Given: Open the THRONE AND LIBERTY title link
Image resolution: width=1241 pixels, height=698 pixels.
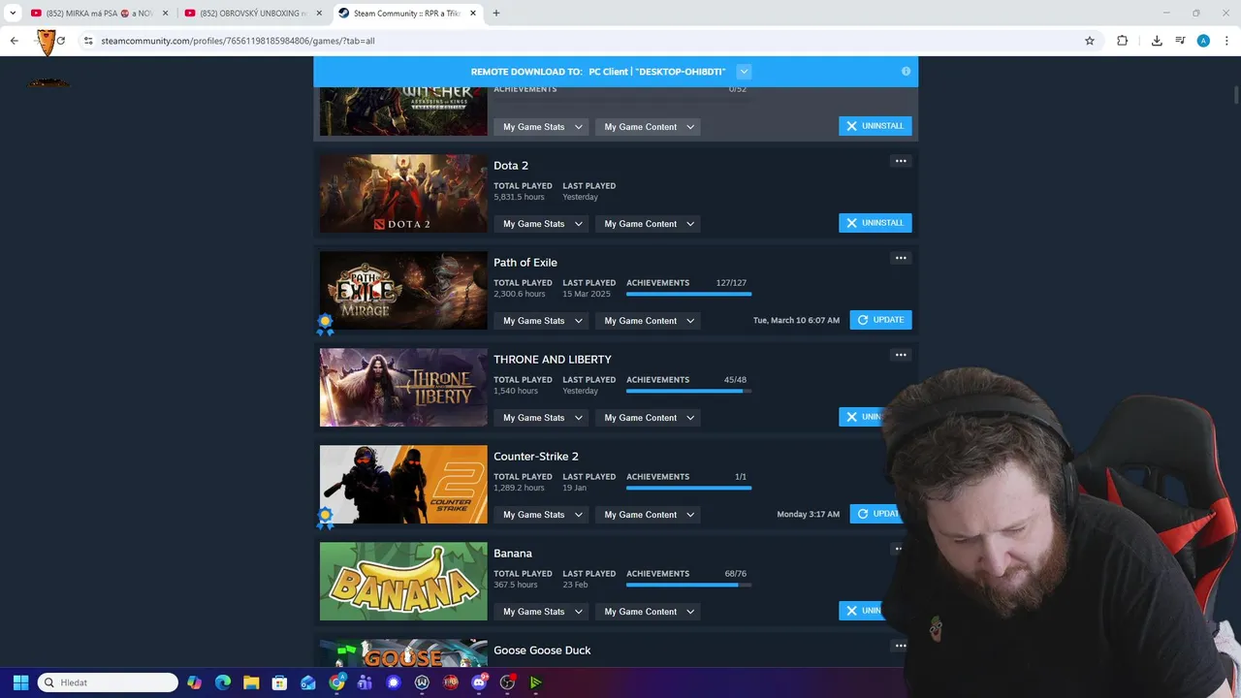Looking at the screenshot, I should click(x=553, y=360).
